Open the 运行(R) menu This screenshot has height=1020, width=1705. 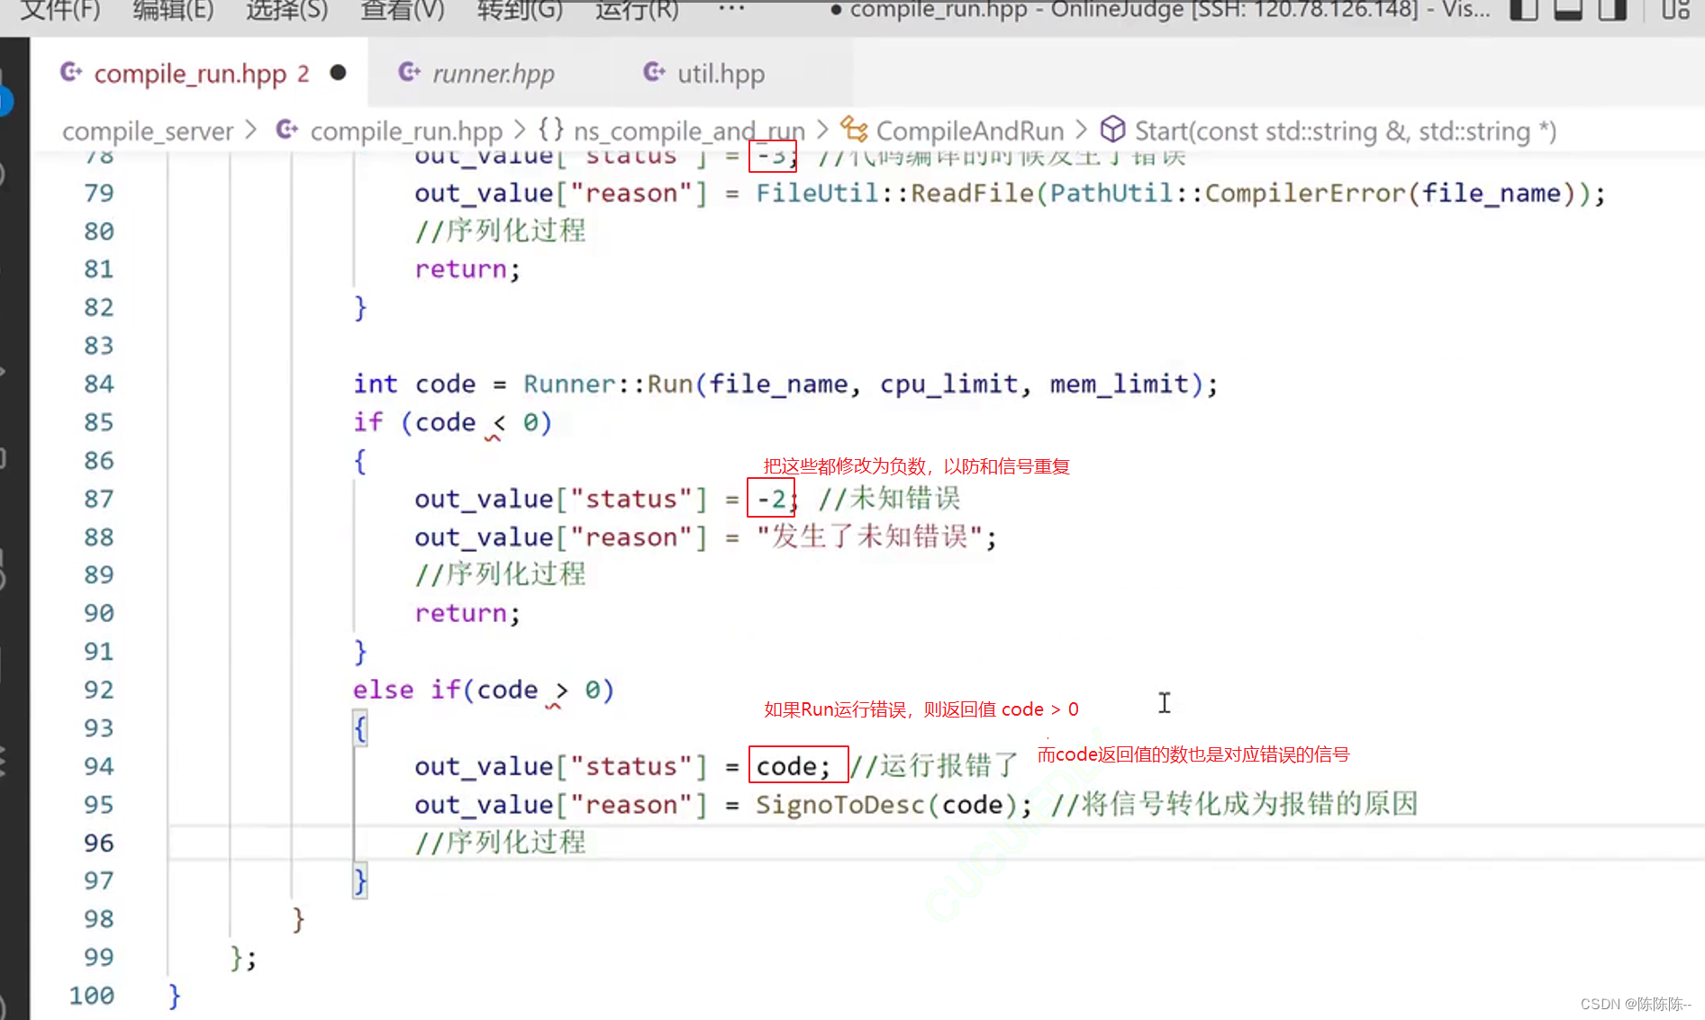pyautogui.click(x=637, y=10)
